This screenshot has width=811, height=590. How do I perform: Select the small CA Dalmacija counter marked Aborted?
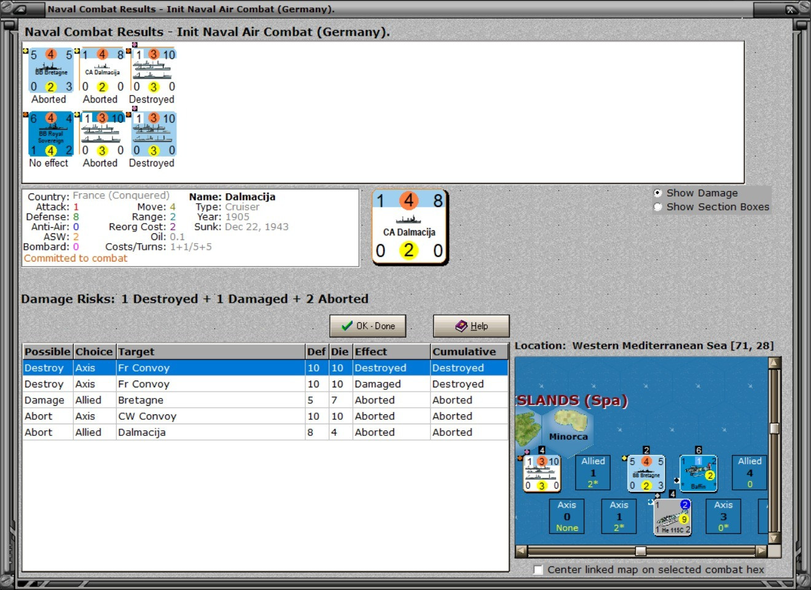click(x=102, y=70)
